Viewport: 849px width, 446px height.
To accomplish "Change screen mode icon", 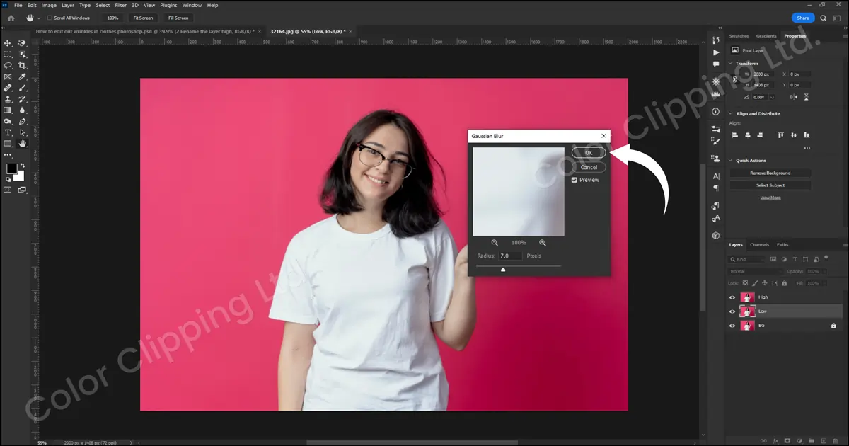I will (x=23, y=190).
